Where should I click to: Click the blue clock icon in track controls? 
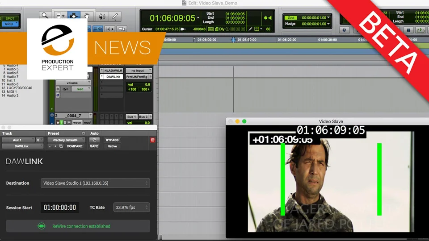coord(58,95)
